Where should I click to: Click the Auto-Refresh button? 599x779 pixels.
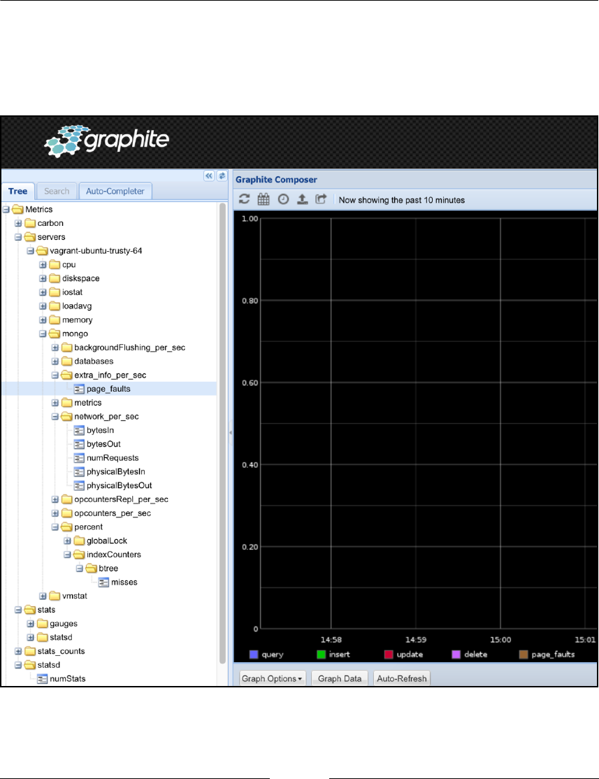pyautogui.click(x=402, y=678)
